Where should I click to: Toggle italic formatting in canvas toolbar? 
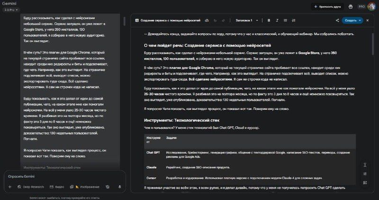[x=277, y=20]
